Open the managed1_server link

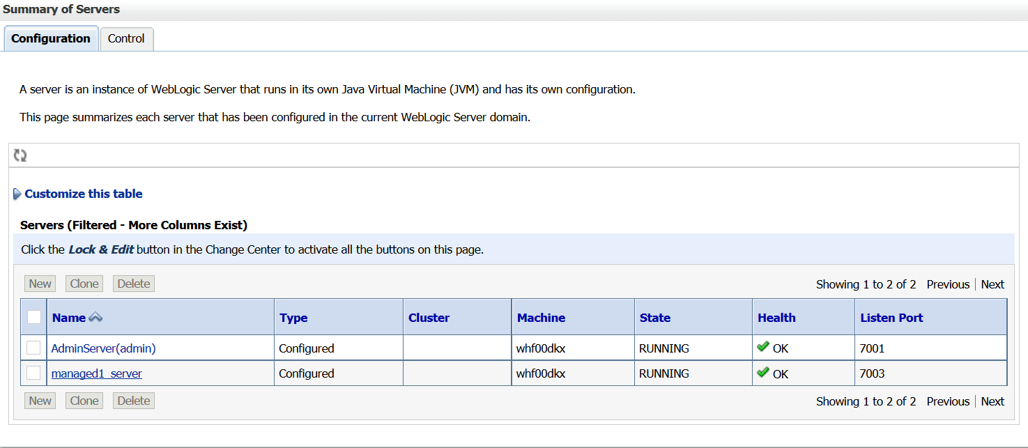click(x=97, y=373)
